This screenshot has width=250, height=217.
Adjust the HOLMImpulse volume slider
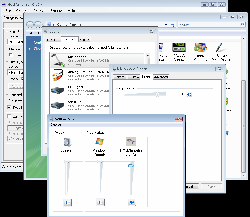tap(131, 166)
